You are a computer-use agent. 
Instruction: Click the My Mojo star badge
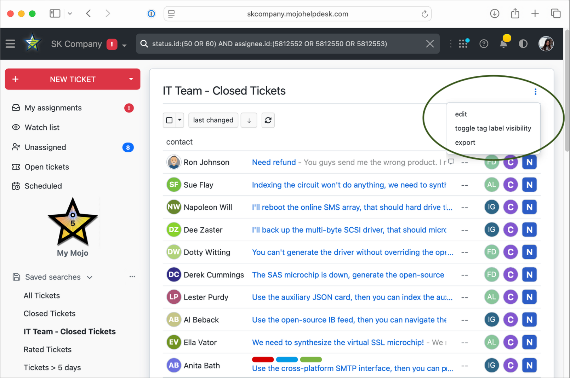(73, 223)
